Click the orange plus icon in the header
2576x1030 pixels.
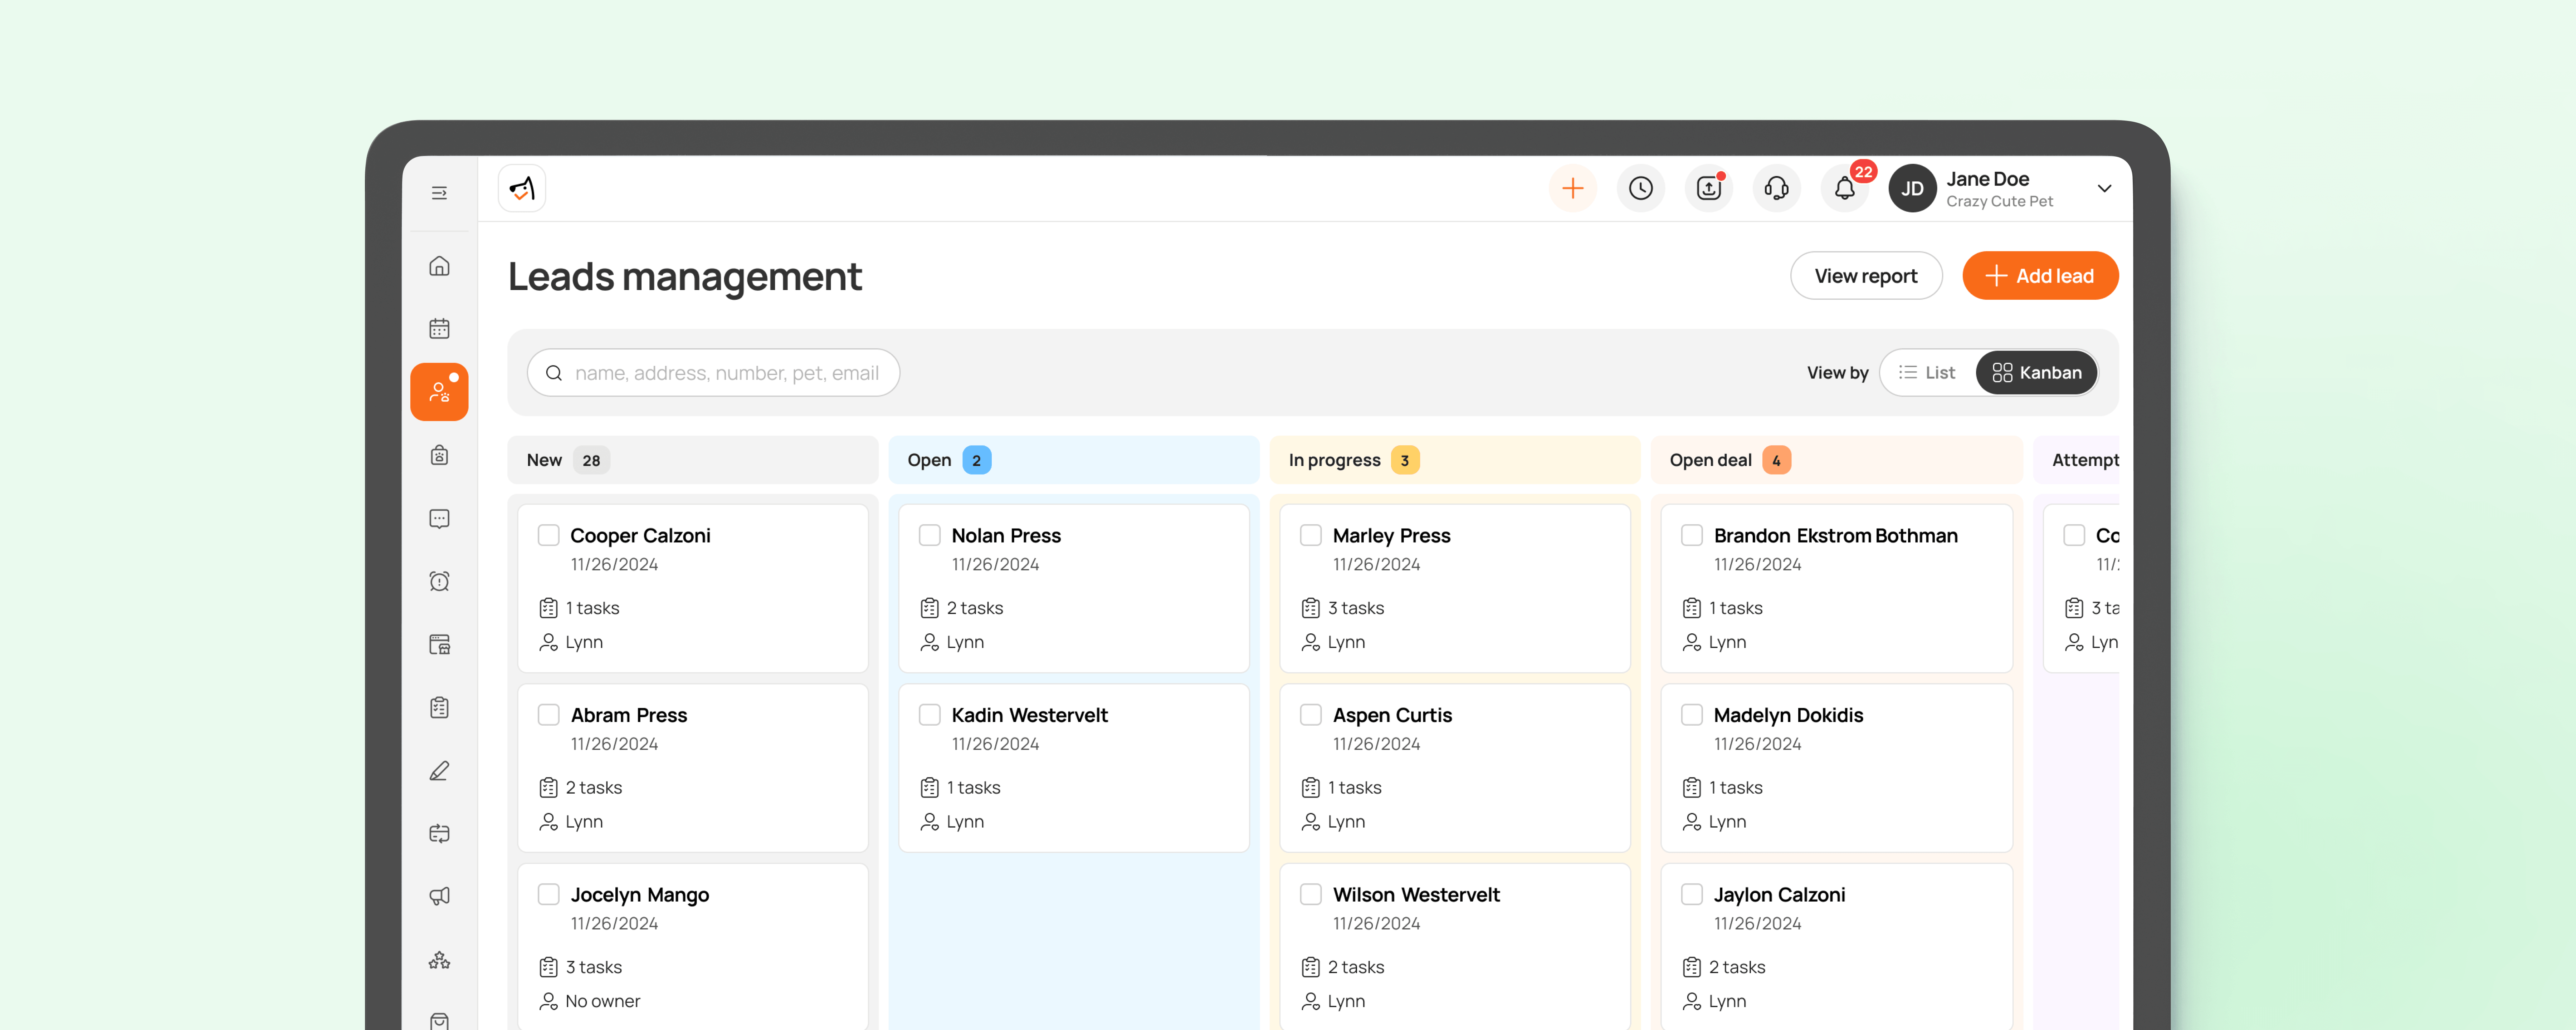tap(1573, 188)
